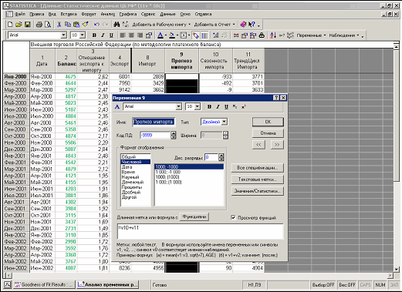Open a file with the folder icon
The height and width of the screenshot is (292, 402).
click(19, 25)
